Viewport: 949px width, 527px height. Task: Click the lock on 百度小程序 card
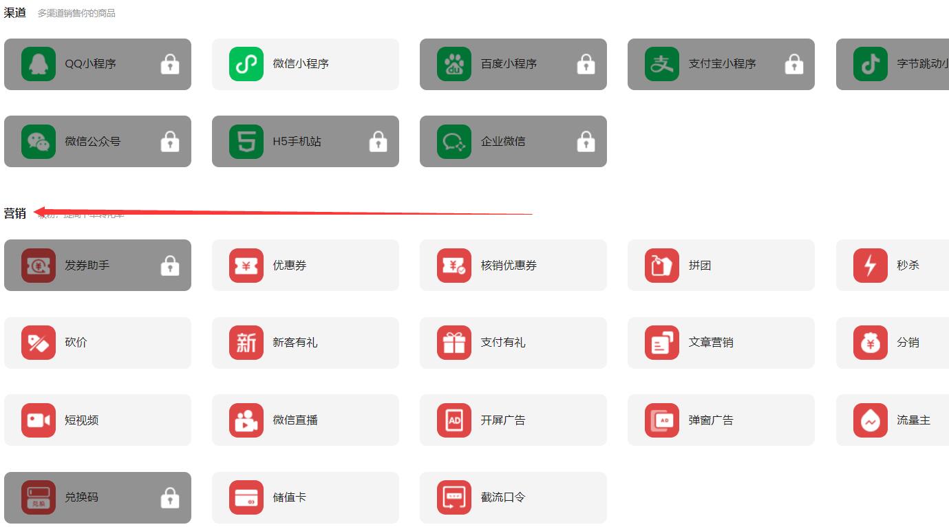(x=586, y=64)
